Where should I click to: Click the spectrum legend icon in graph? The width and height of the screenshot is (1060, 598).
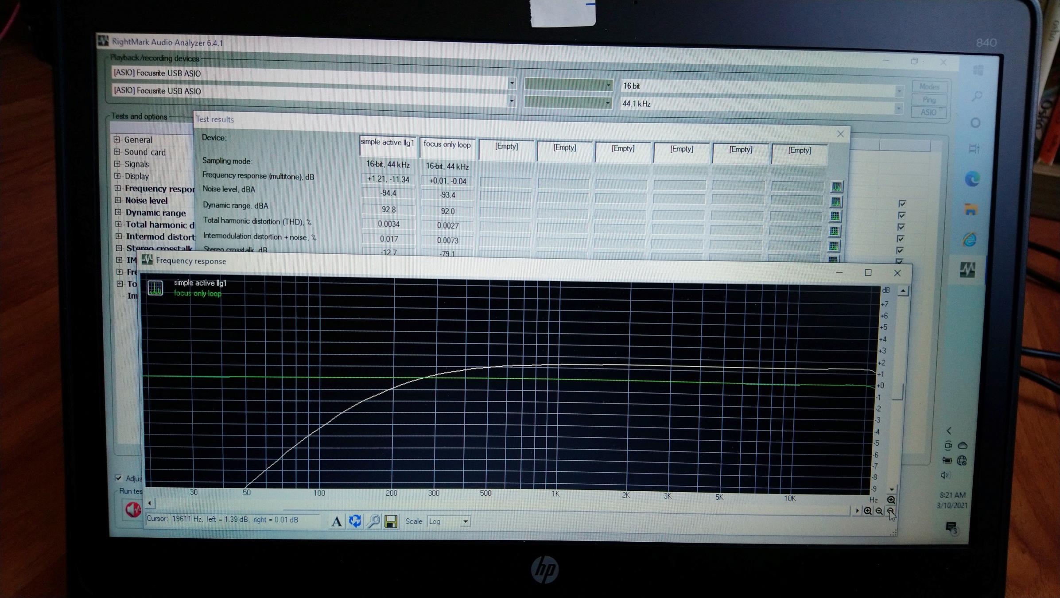point(155,288)
